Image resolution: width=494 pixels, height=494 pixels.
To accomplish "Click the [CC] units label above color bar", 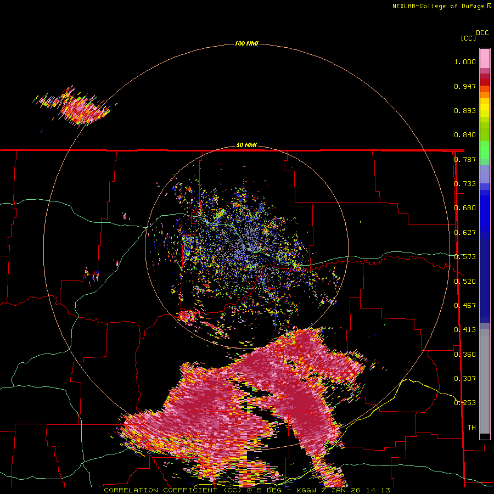I will click(468, 38).
